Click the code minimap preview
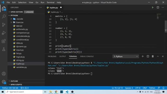Screen dimensions: 167x94 click(159, 16)
